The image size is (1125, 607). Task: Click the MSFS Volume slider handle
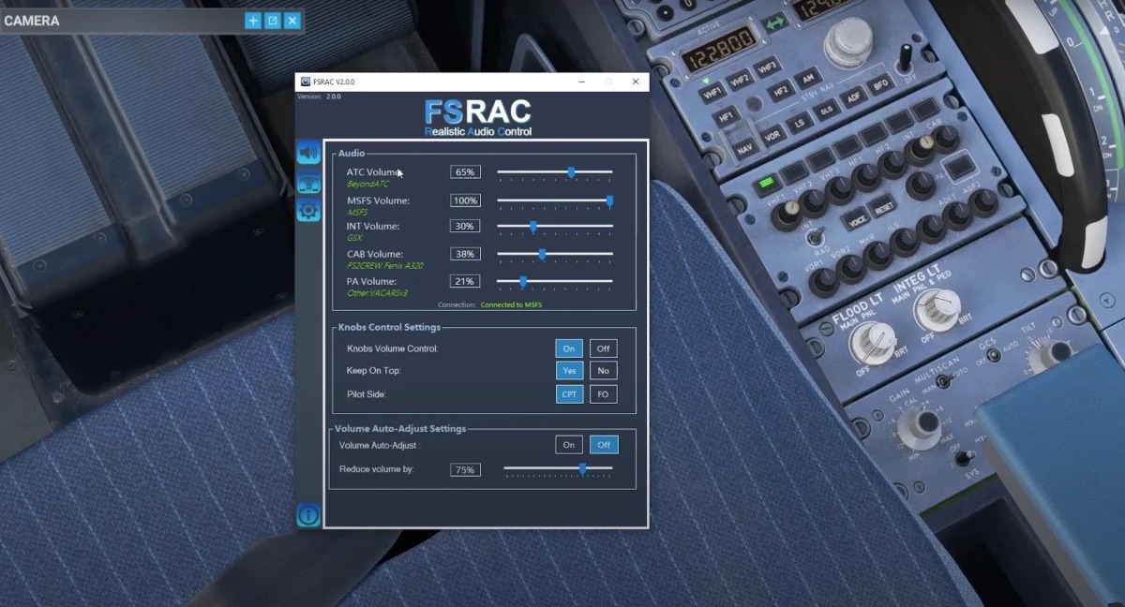tap(609, 200)
